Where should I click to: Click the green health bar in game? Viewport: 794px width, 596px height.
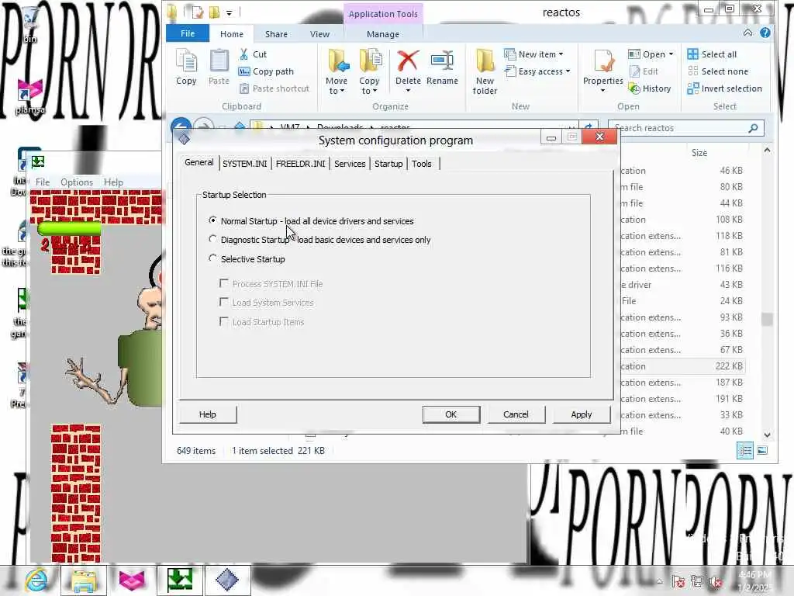coord(69,229)
